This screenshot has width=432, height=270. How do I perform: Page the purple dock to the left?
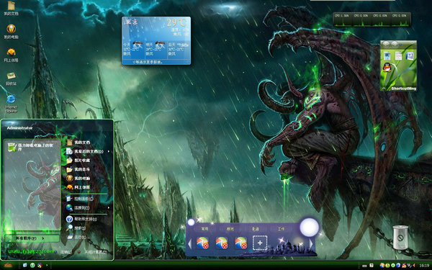(x=189, y=243)
